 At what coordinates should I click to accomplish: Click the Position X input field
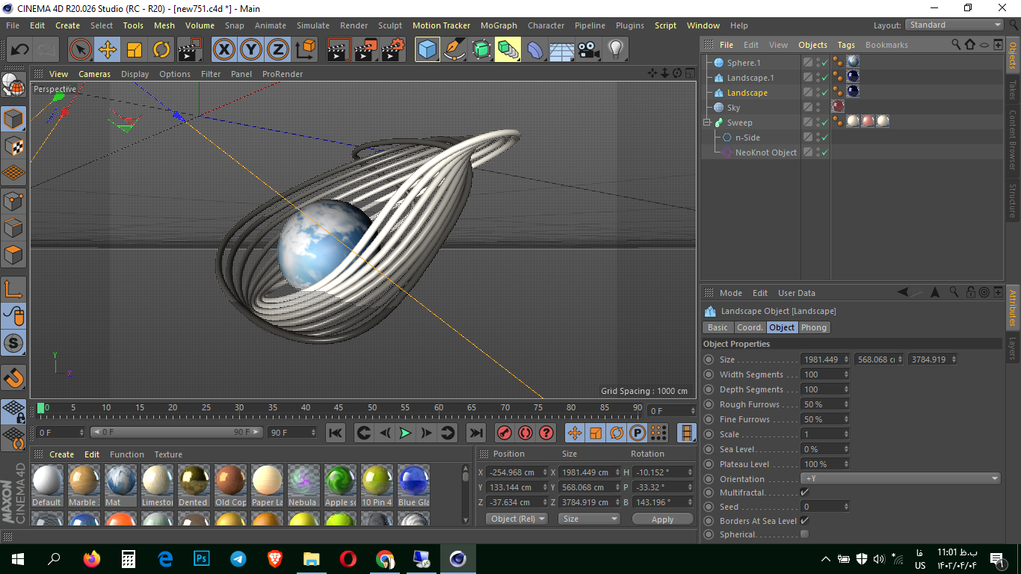tap(517, 472)
